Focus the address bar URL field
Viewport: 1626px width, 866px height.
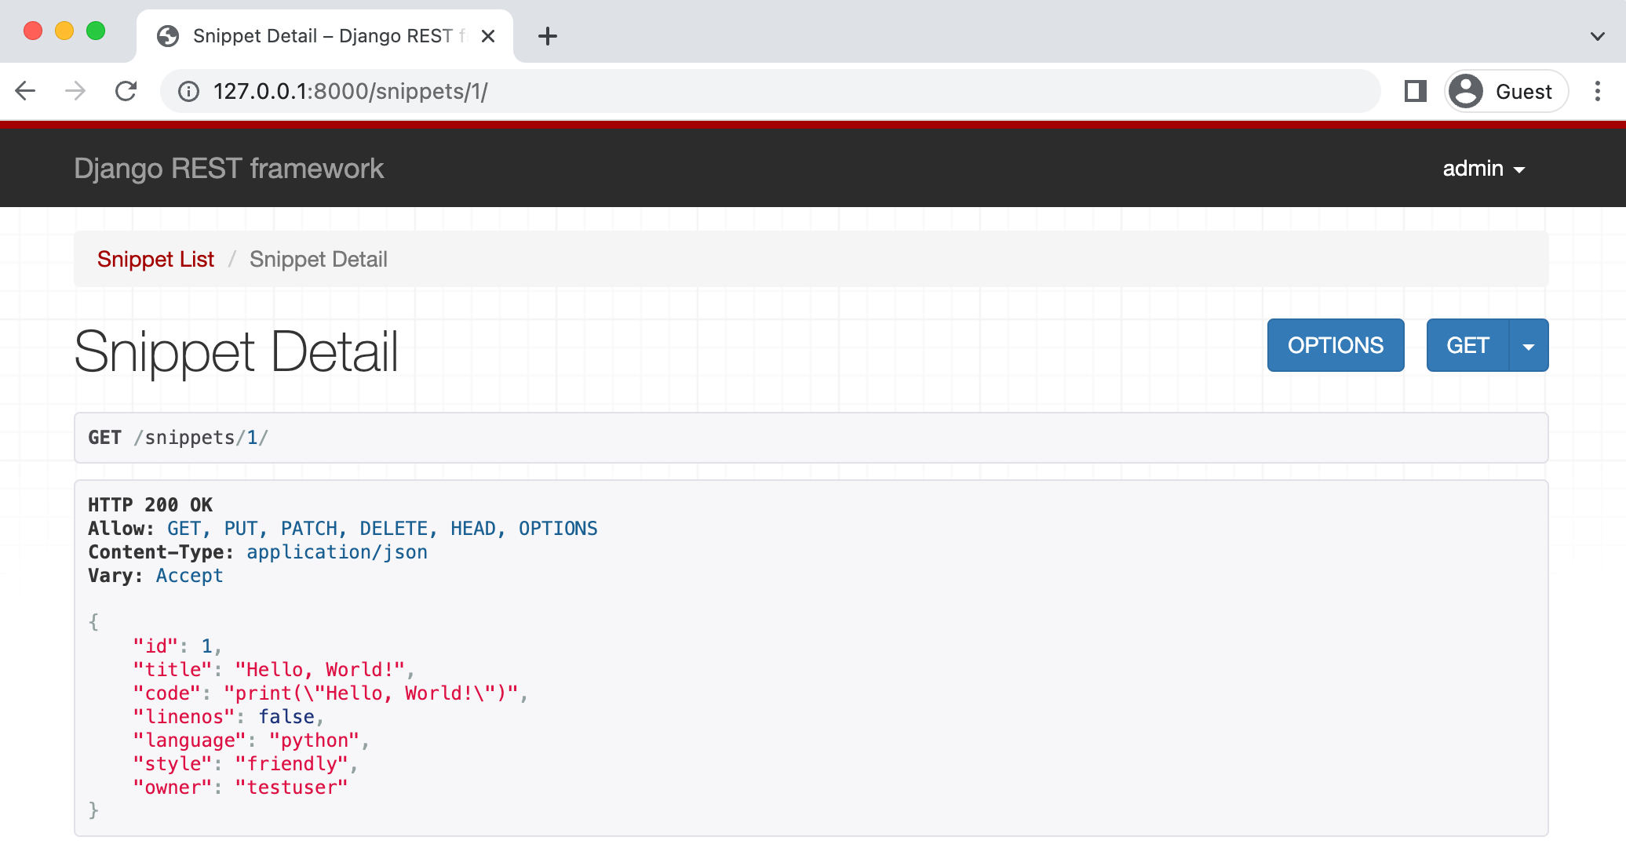(x=769, y=92)
